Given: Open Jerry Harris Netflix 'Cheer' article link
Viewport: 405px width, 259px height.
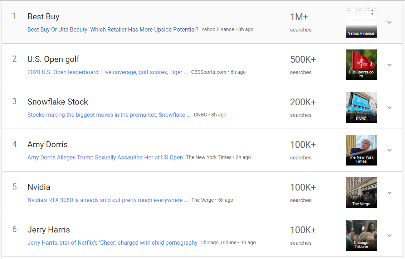Looking at the screenshot, I should [112, 243].
